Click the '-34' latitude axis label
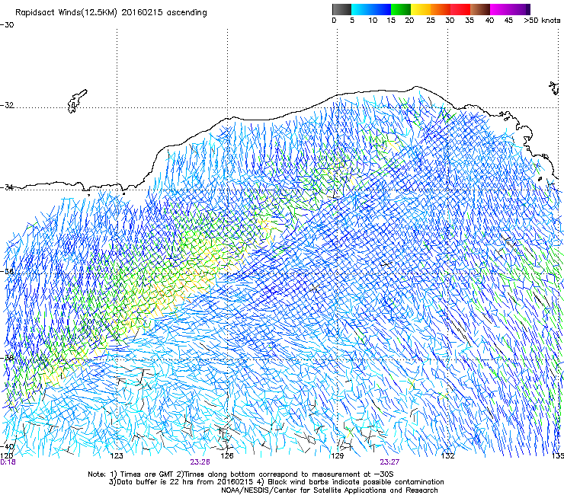564x495 pixels. (x=7, y=187)
